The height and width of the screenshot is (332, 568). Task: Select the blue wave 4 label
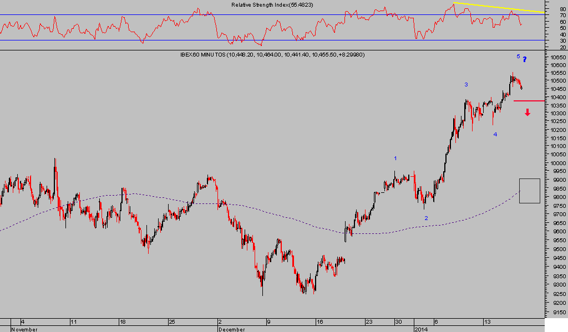click(x=495, y=134)
